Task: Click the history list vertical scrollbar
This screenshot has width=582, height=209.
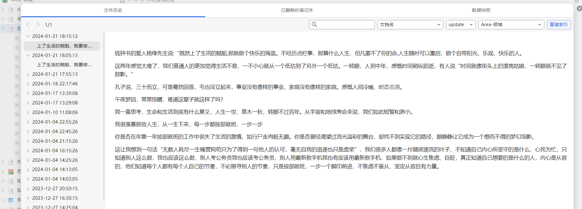Action: 104,116
